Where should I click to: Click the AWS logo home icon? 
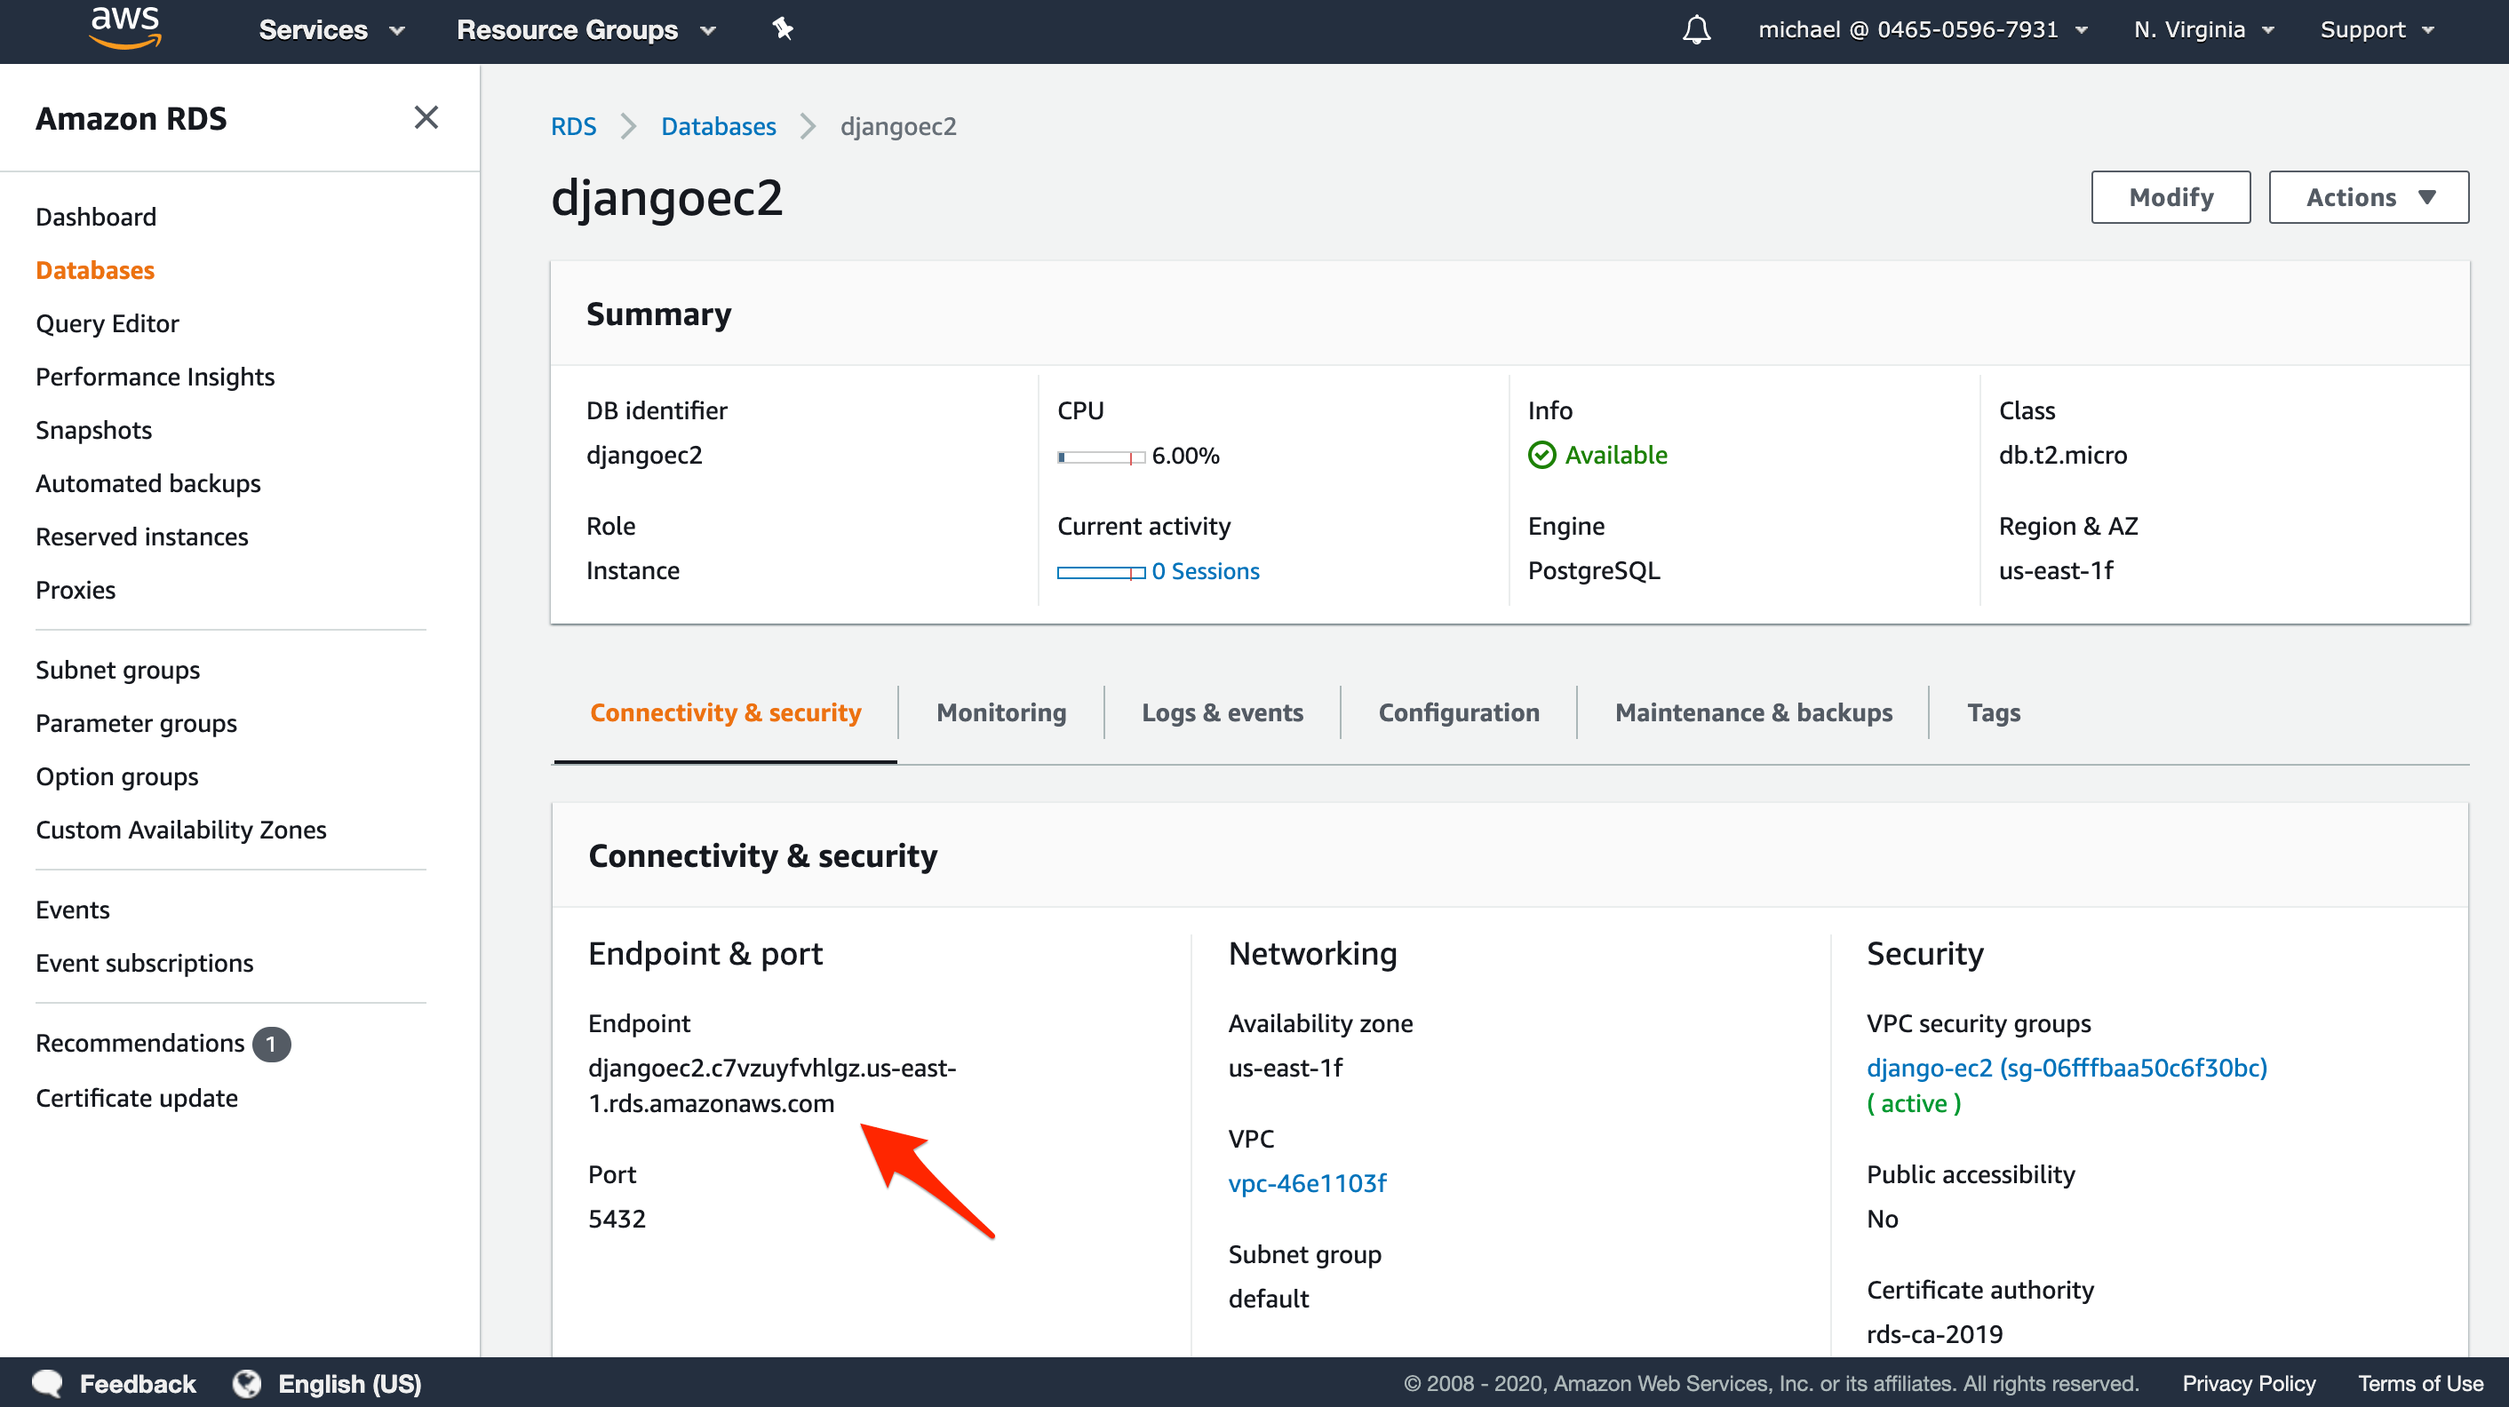coord(124,28)
